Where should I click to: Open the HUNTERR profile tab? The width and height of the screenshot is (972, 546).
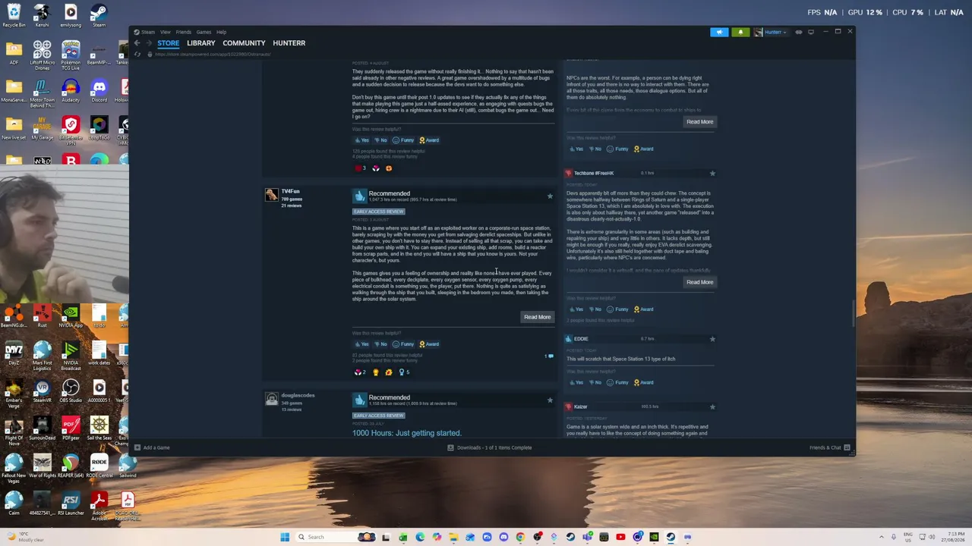pos(289,43)
